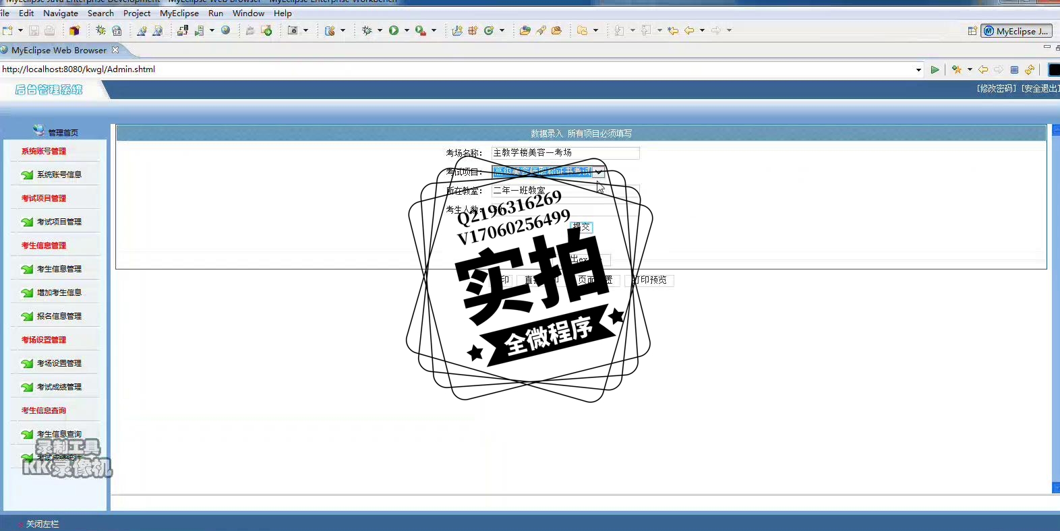This screenshot has width=1060, height=531.
Task: Click the New file wizard icon
Action: point(7,30)
